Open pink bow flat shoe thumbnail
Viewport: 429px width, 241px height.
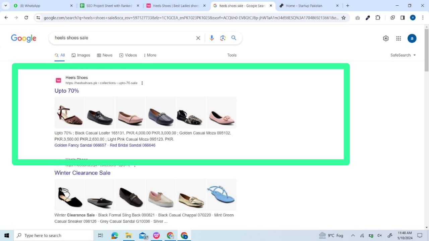click(x=222, y=112)
